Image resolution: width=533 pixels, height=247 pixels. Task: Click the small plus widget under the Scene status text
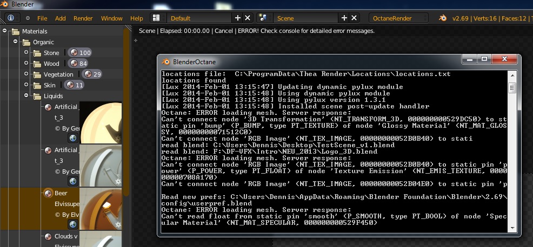[x=136, y=40]
